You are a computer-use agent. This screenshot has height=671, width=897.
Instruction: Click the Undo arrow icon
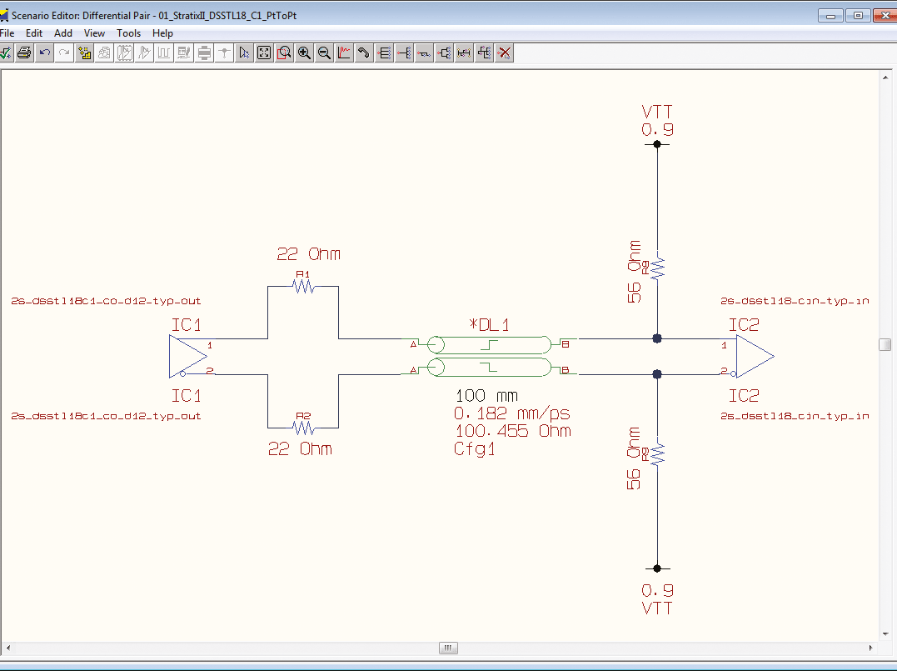click(44, 53)
